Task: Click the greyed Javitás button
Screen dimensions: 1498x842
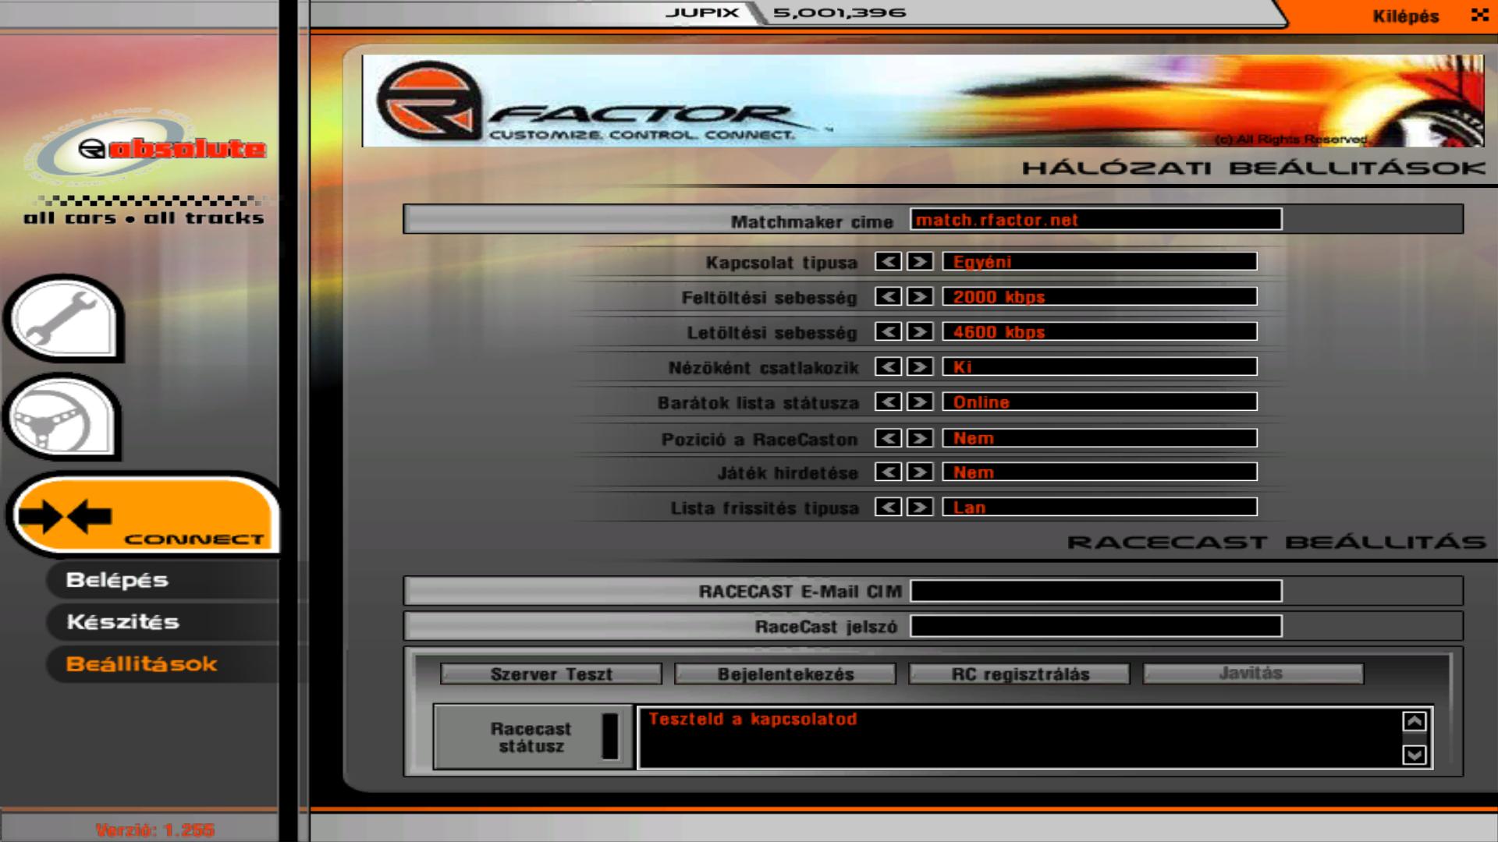Action: tap(1253, 674)
